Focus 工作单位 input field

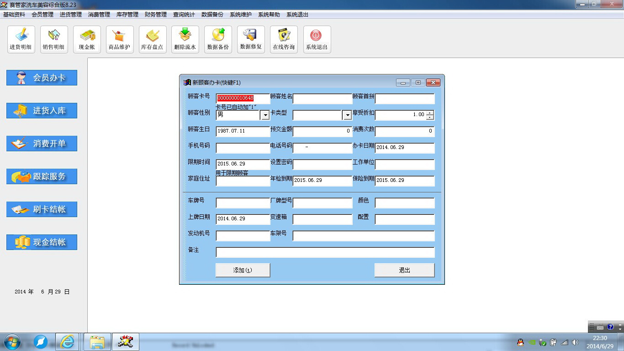[x=405, y=165]
